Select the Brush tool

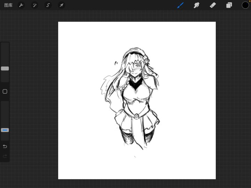click(181, 5)
